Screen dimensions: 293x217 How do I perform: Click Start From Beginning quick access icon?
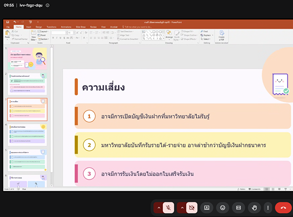(x=30, y=22)
